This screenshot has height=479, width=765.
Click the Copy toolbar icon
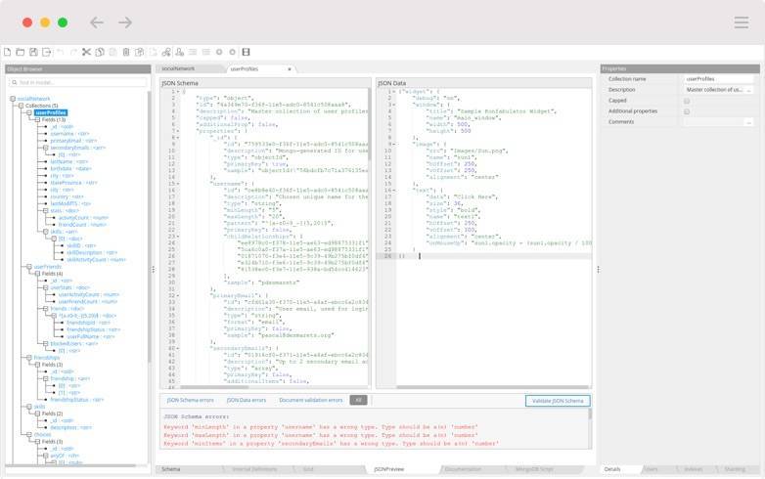click(99, 52)
